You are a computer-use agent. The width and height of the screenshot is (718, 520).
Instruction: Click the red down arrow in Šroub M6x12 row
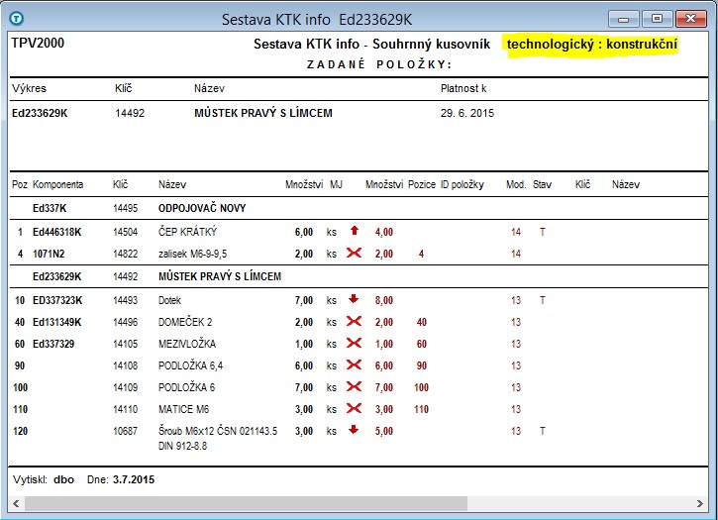354,431
